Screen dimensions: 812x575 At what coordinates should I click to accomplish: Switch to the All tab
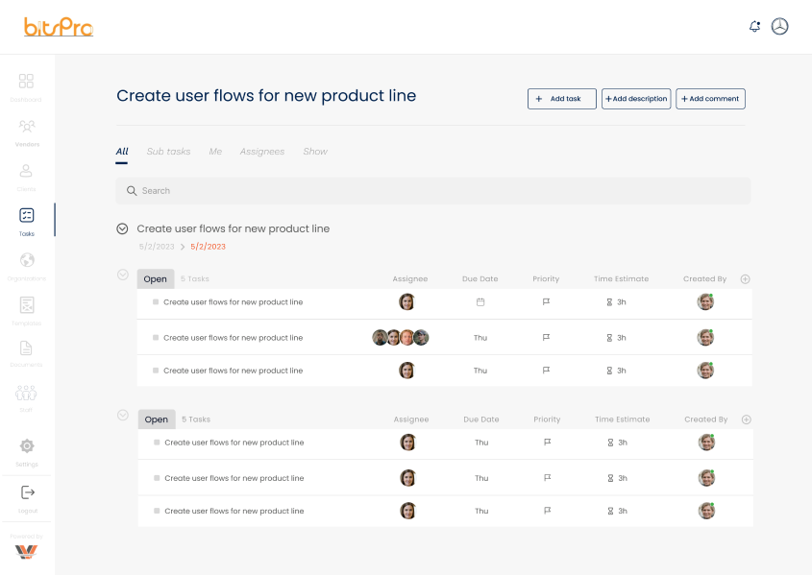pos(122,152)
